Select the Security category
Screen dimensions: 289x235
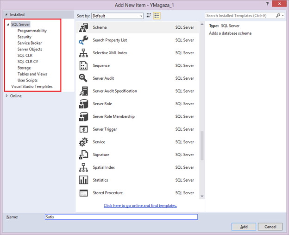25,37
